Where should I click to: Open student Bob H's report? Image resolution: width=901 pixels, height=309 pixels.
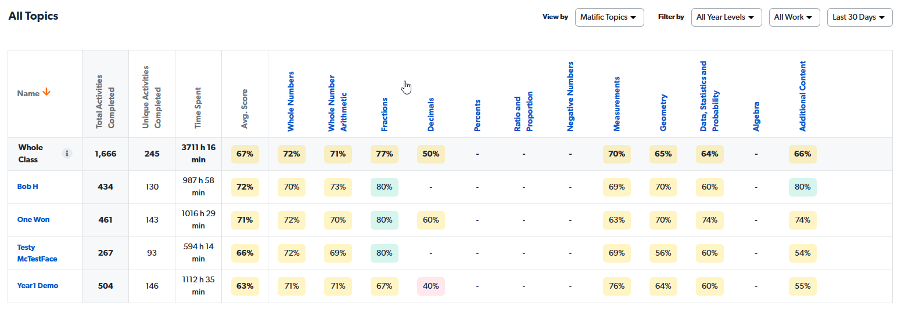(28, 187)
